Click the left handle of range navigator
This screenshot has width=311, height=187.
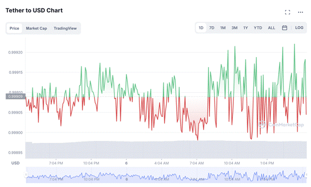(26, 175)
